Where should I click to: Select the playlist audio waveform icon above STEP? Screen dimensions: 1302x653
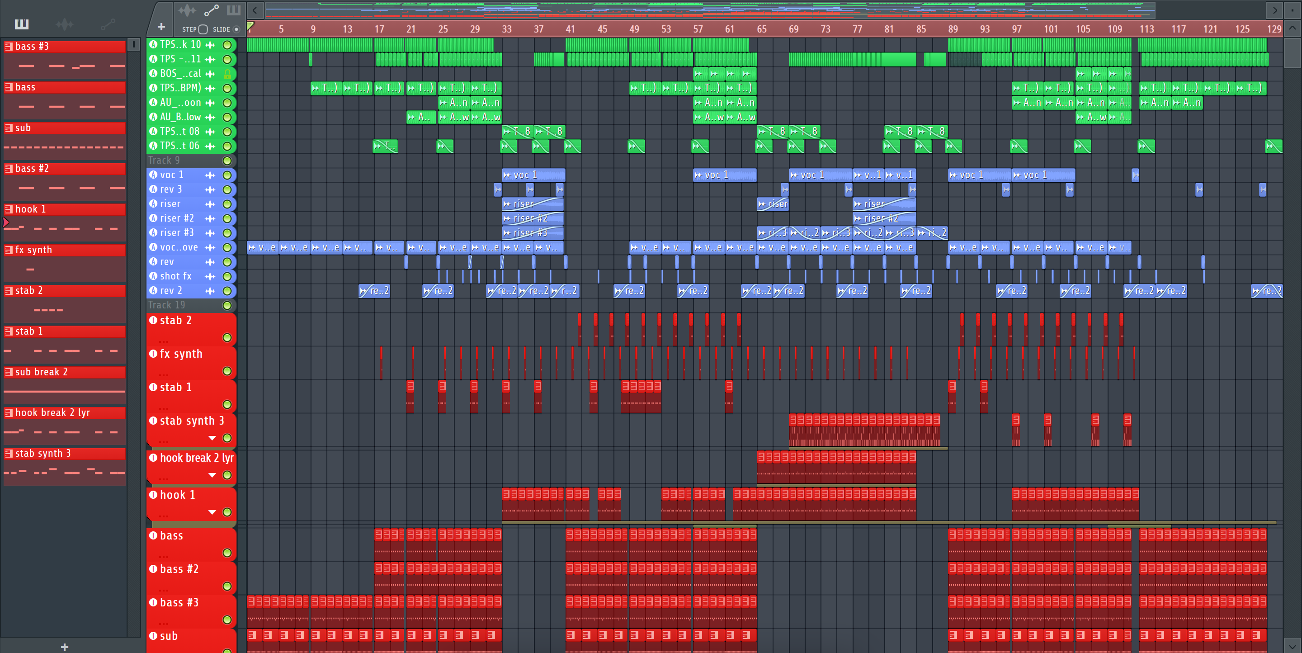coord(187,10)
